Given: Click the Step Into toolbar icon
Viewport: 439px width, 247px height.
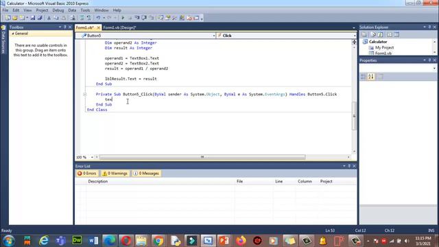Looking at the screenshot, I should (x=137, y=18).
